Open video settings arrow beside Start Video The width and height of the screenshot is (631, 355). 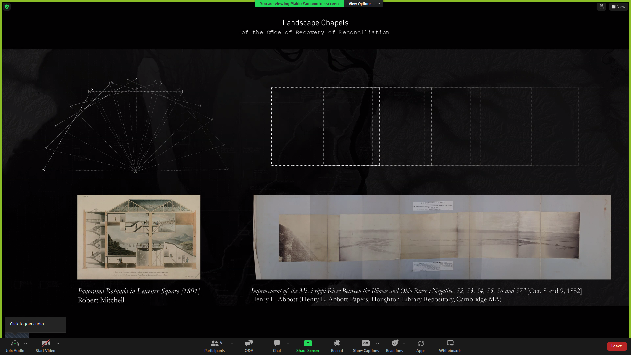pos(58,343)
